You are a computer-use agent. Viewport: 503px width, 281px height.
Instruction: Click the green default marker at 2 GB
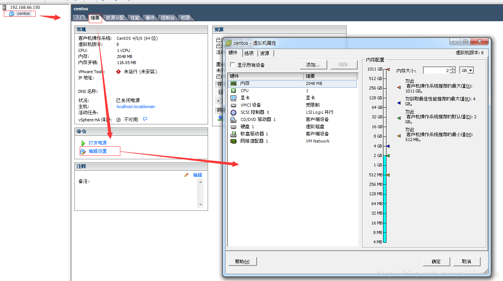(388, 156)
